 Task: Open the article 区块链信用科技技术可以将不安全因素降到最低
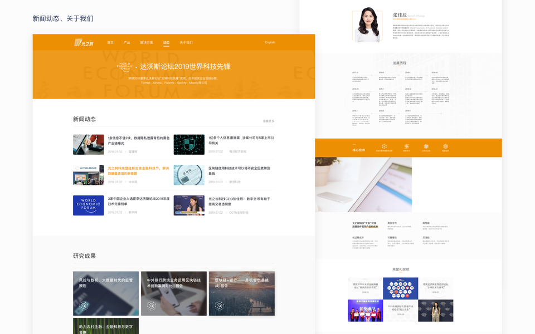point(240,171)
